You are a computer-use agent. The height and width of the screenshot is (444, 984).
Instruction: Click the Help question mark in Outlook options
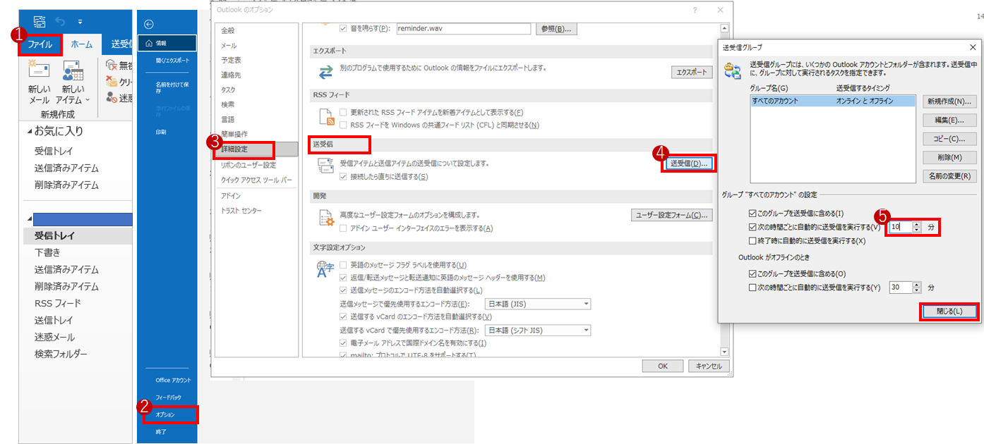[695, 10]
